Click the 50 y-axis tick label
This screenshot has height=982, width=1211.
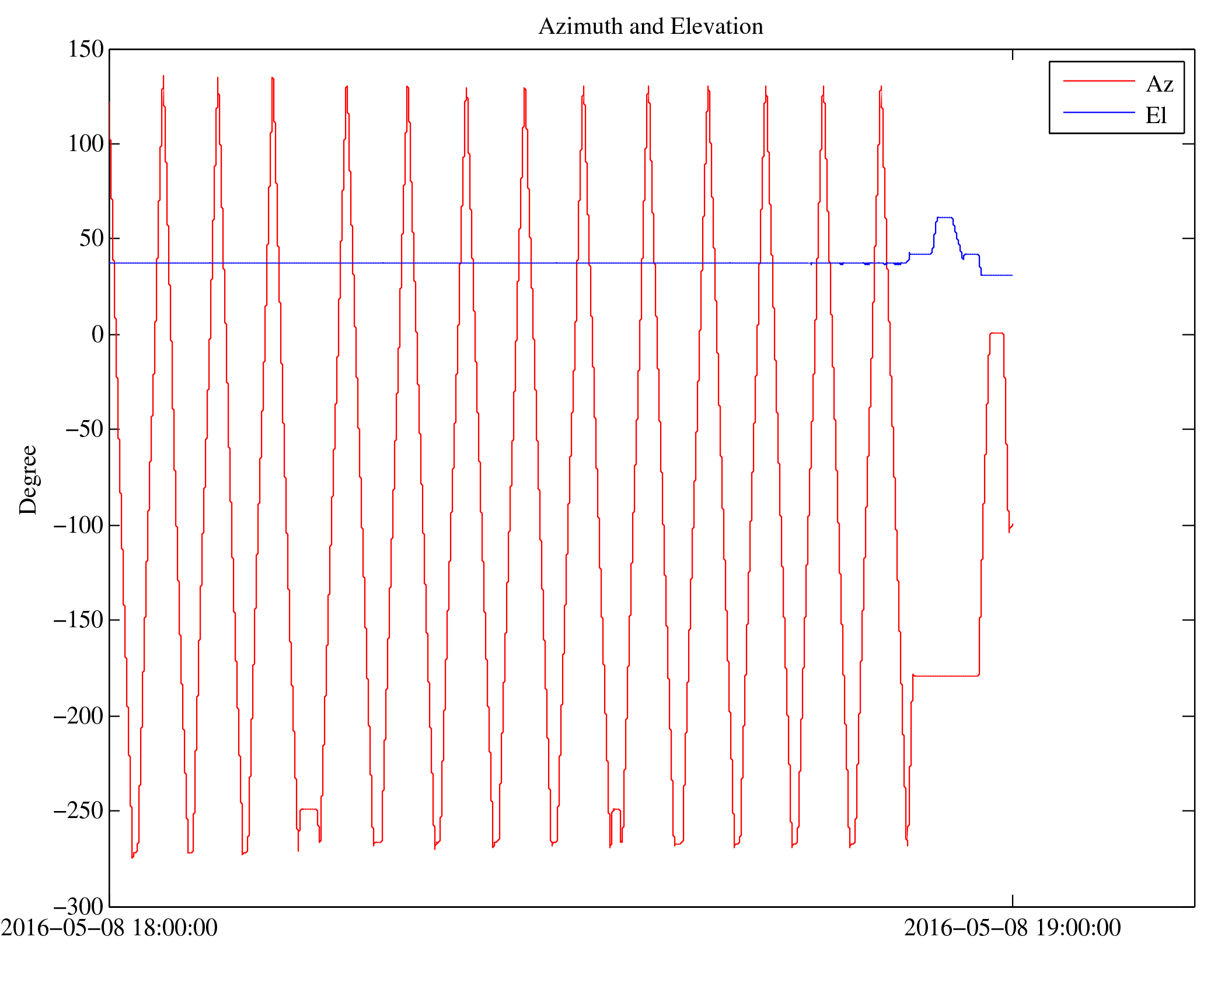coord(91,238)
